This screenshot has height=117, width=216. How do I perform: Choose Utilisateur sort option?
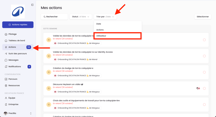118,36
